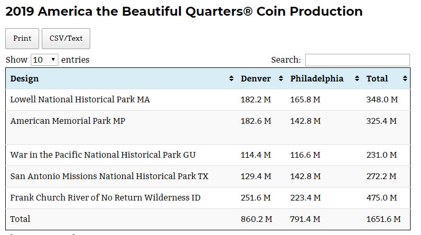Sort table by Total header label
Viewport: 421px width, 235px height.
(377, 79)
